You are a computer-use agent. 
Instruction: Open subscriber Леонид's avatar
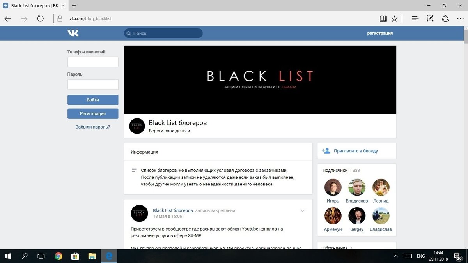coord(381,187)
